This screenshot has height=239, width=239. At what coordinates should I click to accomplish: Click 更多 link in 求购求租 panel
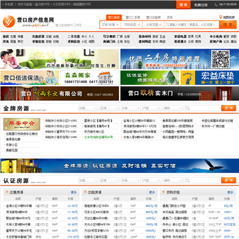(x=230, y=192)
